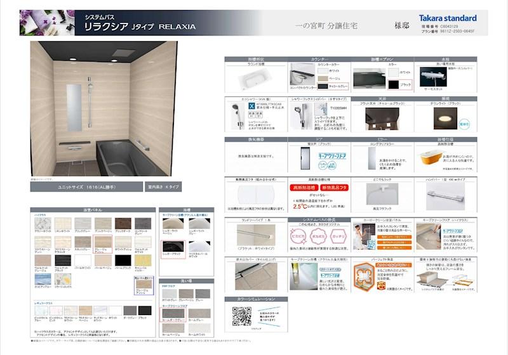The height and width of the screenshot is (355, 508).
Task: Select the チャコールグレー counter color swatch
Action: point(323,86)
